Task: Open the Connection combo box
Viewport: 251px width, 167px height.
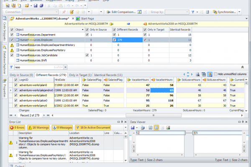Action: 40,12
